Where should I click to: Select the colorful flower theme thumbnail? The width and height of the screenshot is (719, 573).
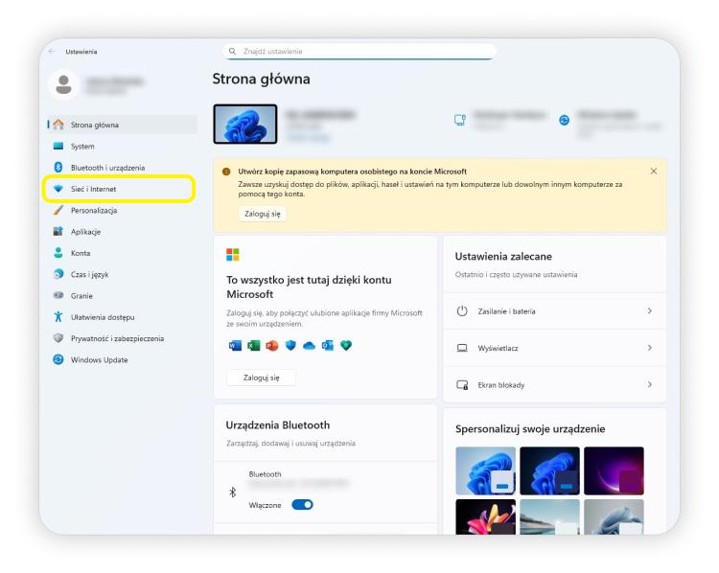click(486, 517)
